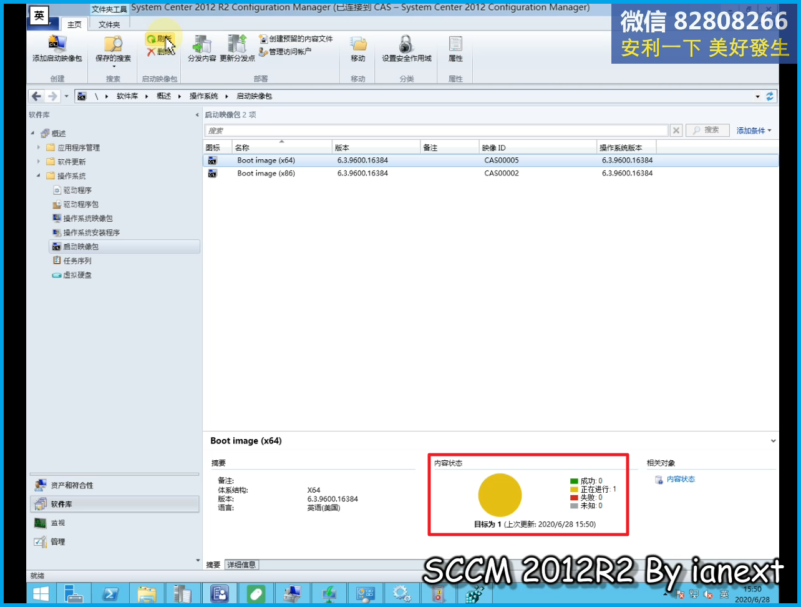Click the 刷新 refresh button
Screen dimensions: 801x607
(x=158, y=39)
